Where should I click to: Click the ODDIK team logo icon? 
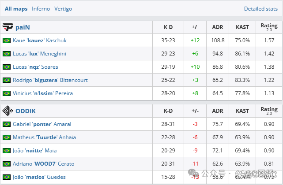[8, 111]
